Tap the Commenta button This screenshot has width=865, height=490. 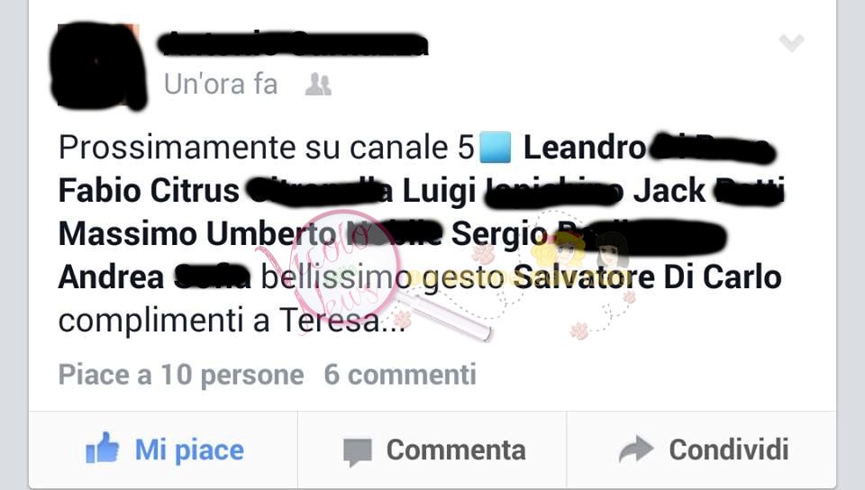point(432,449)
